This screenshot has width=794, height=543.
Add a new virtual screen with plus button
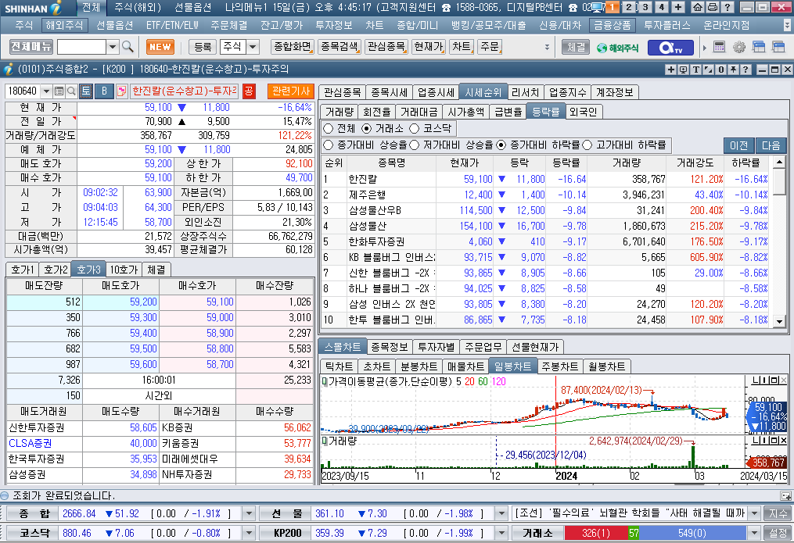[x=678, y=7]
